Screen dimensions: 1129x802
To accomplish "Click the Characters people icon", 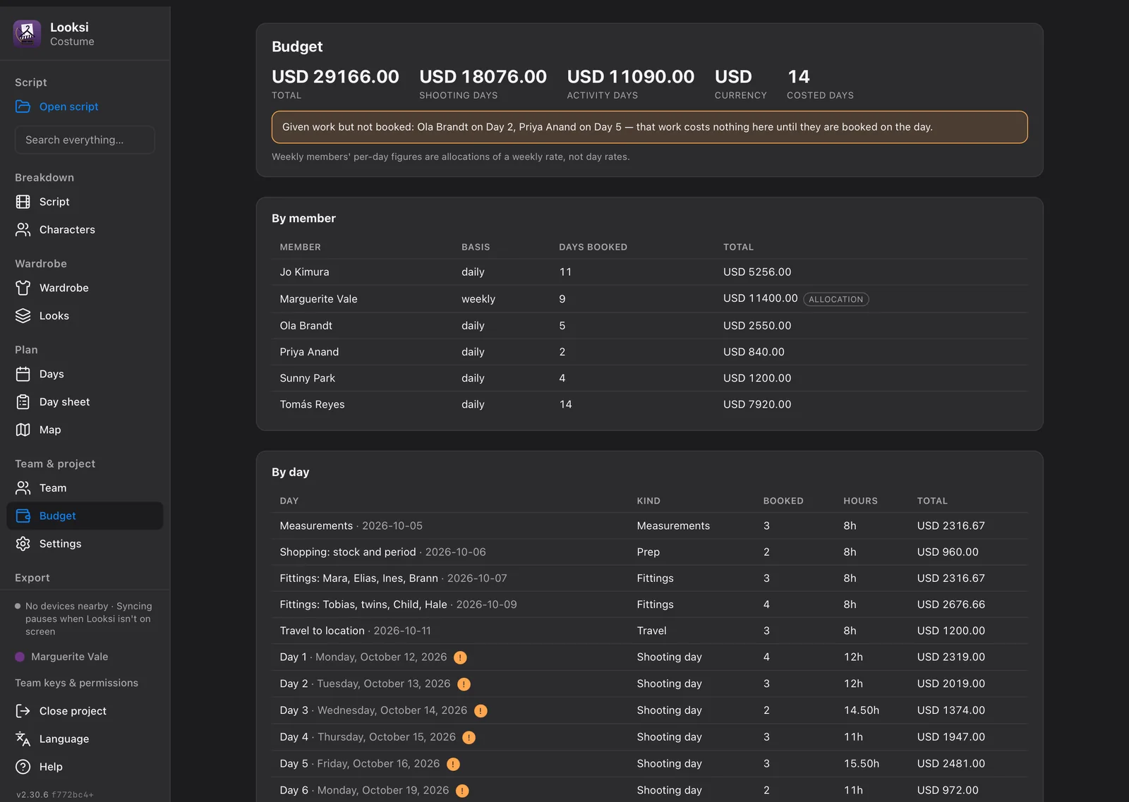I will pos(23,229).
